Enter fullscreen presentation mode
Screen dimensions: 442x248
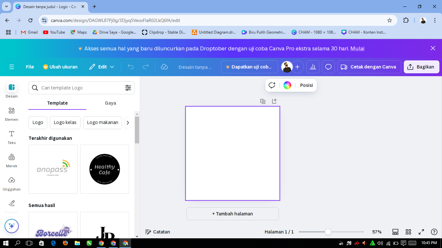(421, 232)
